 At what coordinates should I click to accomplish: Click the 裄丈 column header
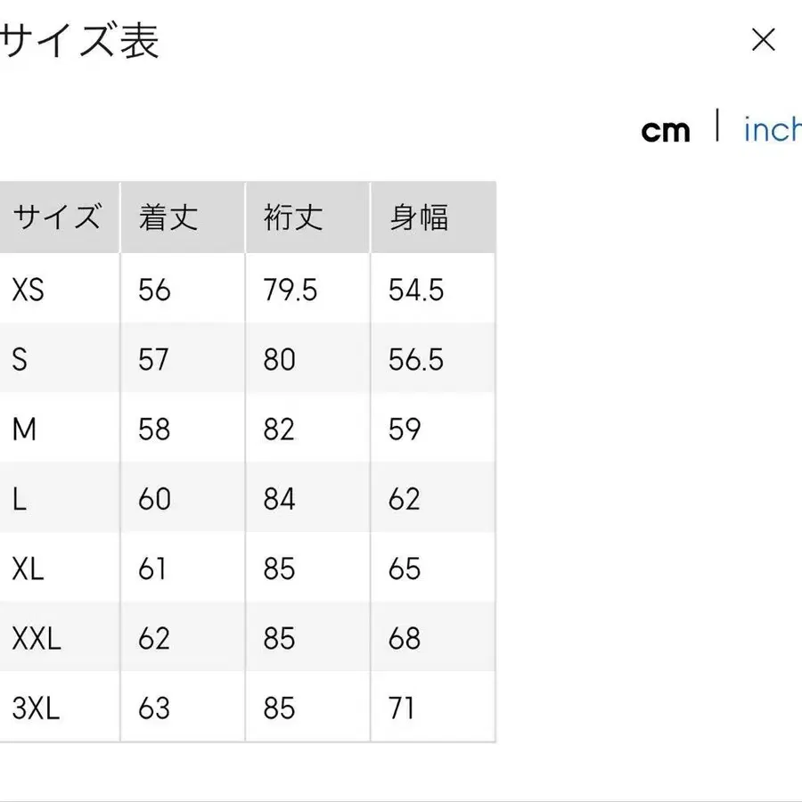(x=294, y=217)
